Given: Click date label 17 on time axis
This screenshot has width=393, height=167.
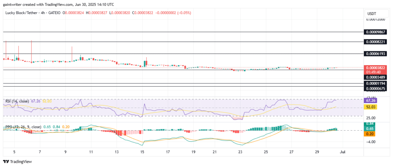Looking at the screenshot, I should coord(168,152).
